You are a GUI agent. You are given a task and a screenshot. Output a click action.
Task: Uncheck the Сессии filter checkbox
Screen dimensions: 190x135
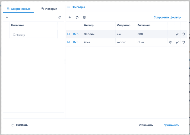point(69,34)
